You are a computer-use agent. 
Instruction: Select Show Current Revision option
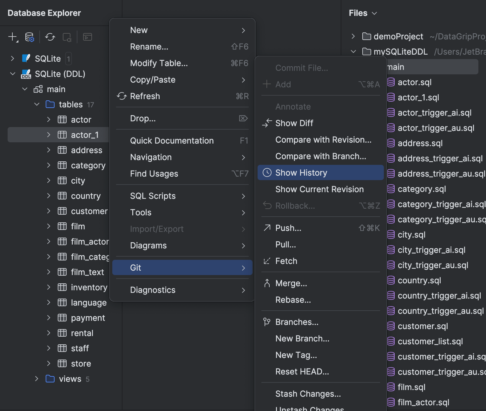coord(319,189)
